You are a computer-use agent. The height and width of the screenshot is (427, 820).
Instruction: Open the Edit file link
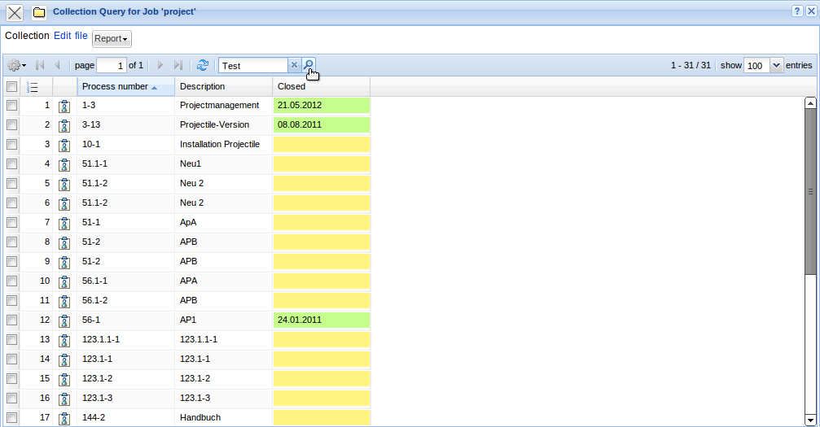pyautogui.click(x=70, y=36)
